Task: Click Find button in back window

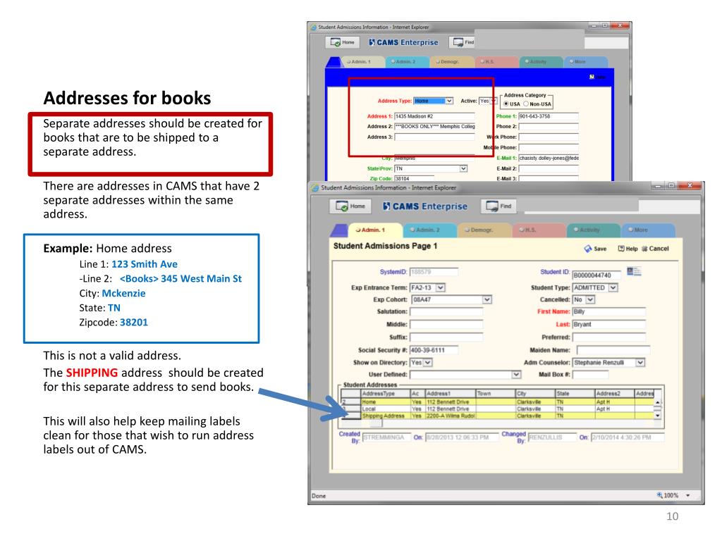Action: click(463, 42)
